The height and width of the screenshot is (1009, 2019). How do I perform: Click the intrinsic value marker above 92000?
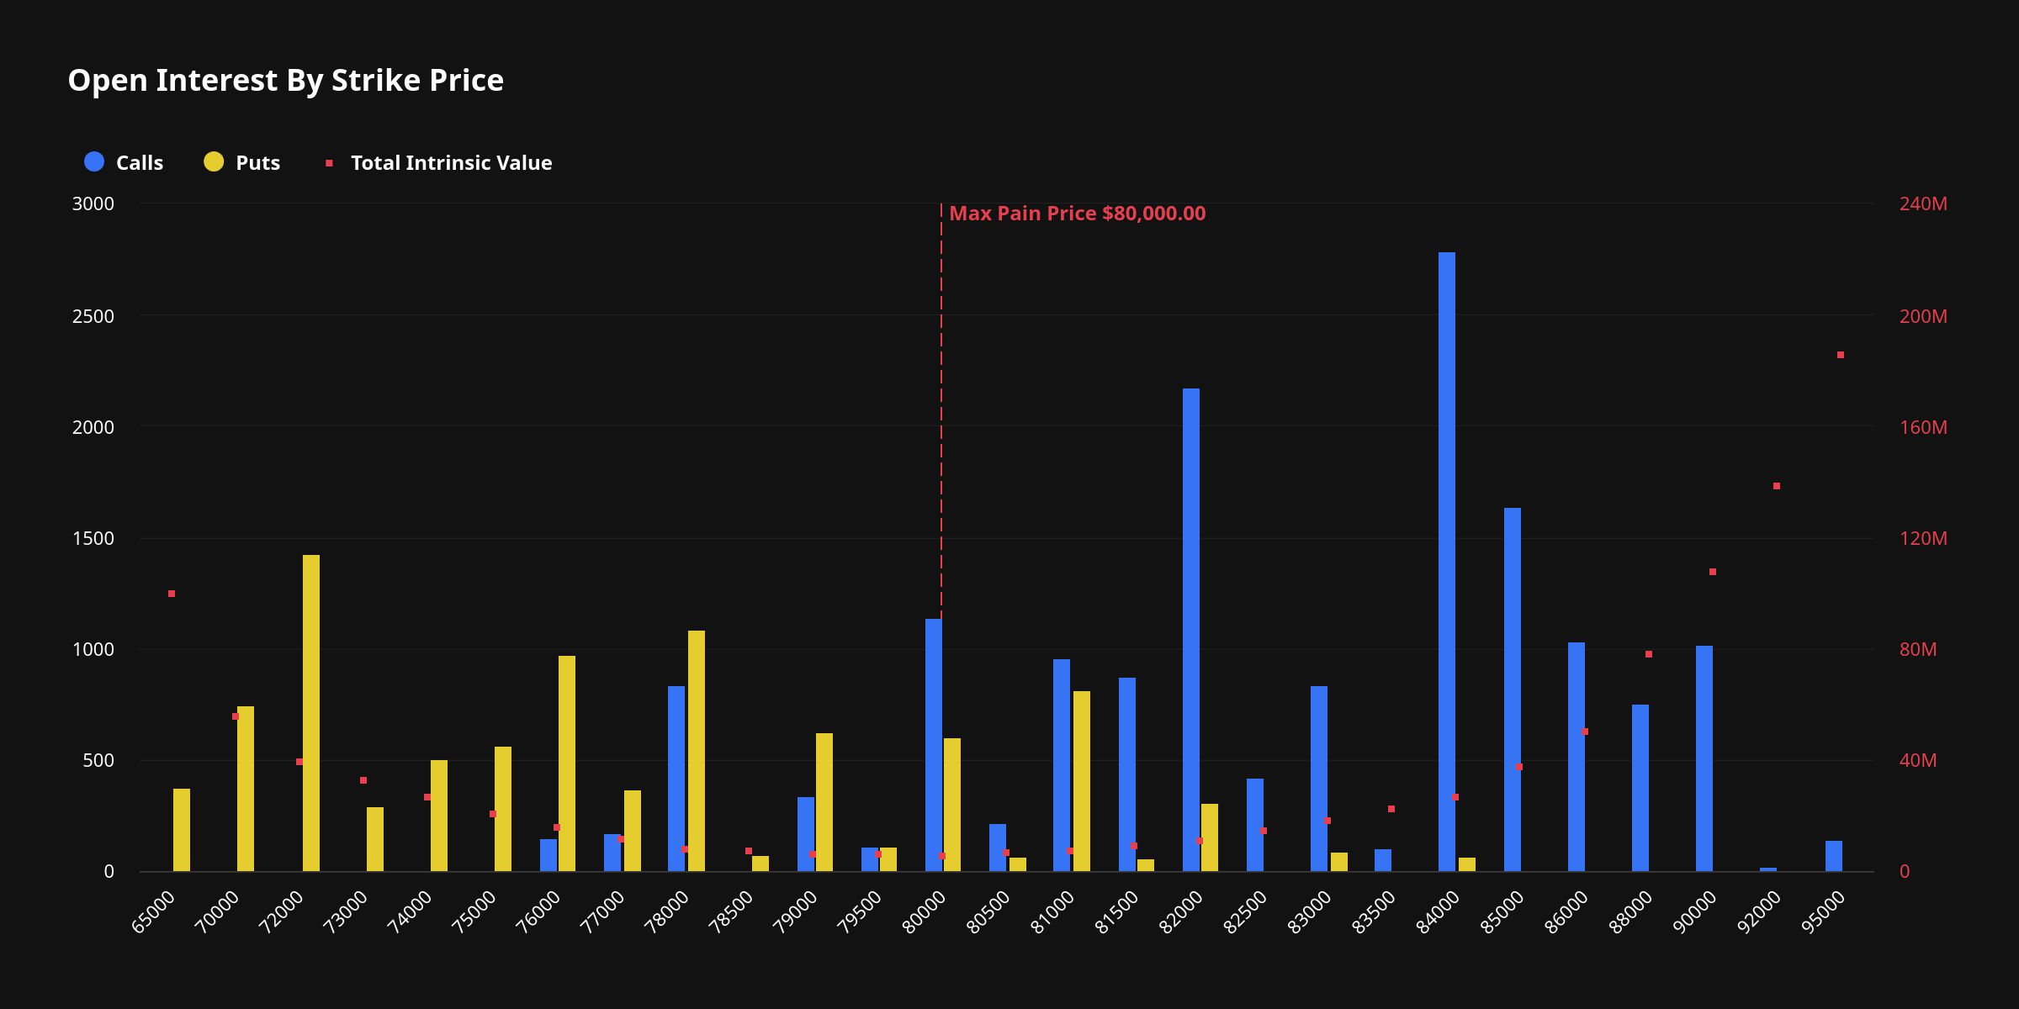tap(1777, 486)
